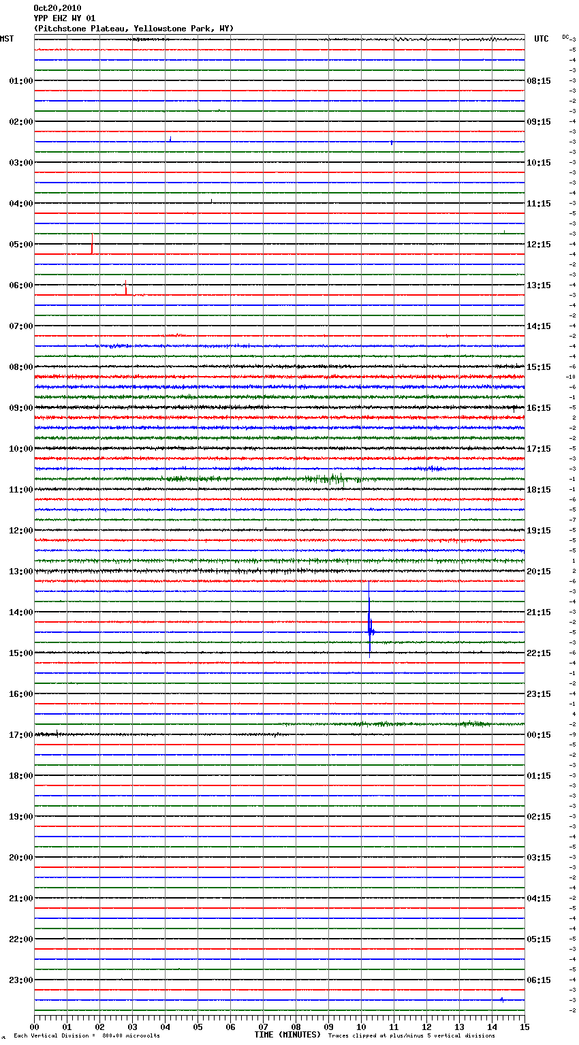Click the "11:15" UTC time label
The height and width of the screenshot is (1045, 579).
(539, 204)
